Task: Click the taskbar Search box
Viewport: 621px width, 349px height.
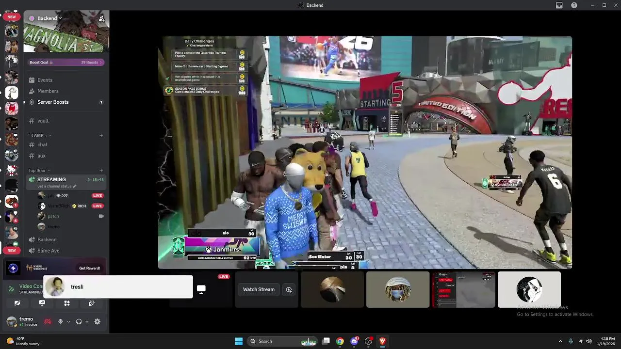Action: [x=283, y=341]
